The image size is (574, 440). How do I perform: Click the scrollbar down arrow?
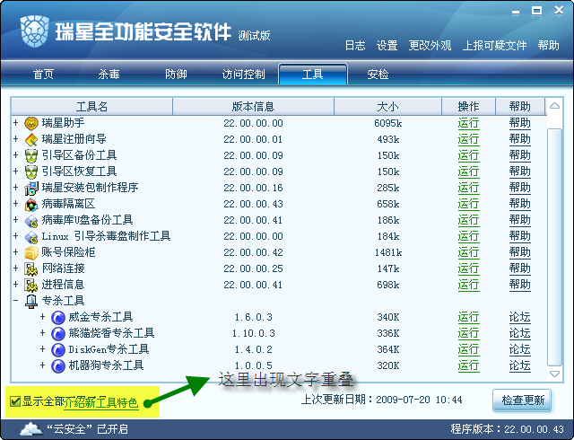[x=554, y=374]
